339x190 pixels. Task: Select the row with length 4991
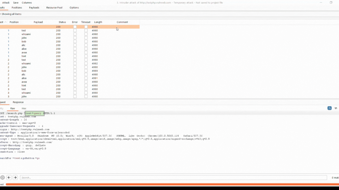click(70, 78)
